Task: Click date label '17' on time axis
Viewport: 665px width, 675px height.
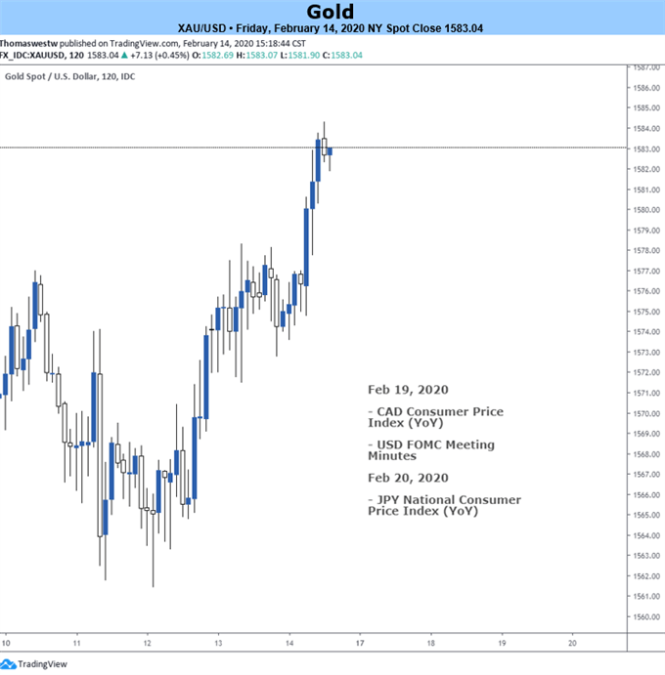Action: [x=360, y=643]
